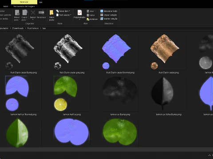Click the Inverter seleção icon
The height and width of the screenshot is (159, 213).
(102, 19)
